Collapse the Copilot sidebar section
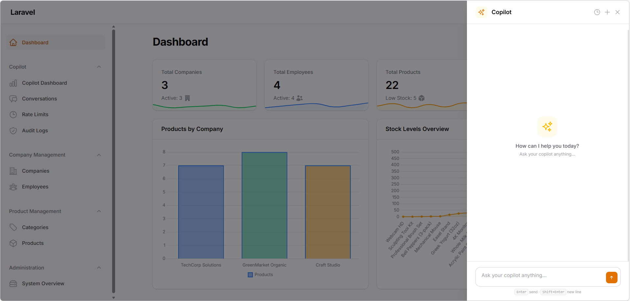Viewport: 630px width, 301px height. 99,67
